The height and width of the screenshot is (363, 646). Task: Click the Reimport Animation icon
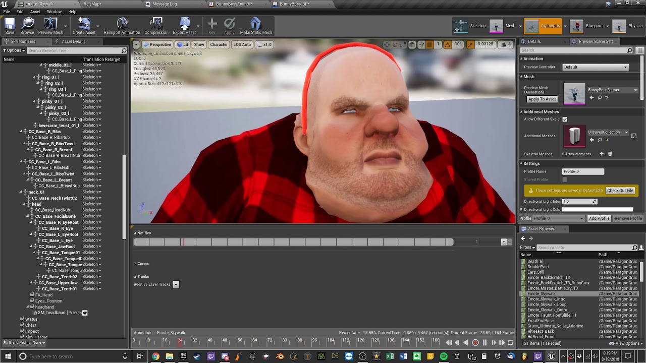coord(122,26)
